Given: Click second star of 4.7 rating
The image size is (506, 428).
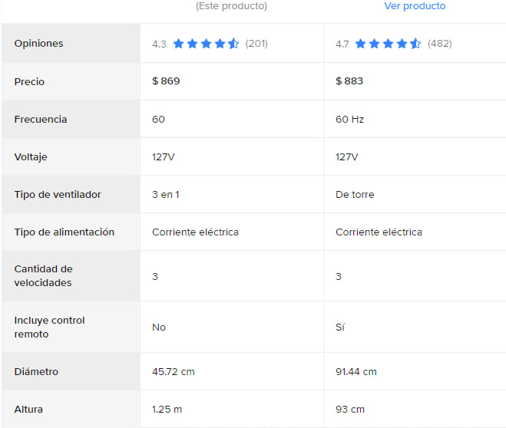Looking at the screenshot, I should 375,43.
